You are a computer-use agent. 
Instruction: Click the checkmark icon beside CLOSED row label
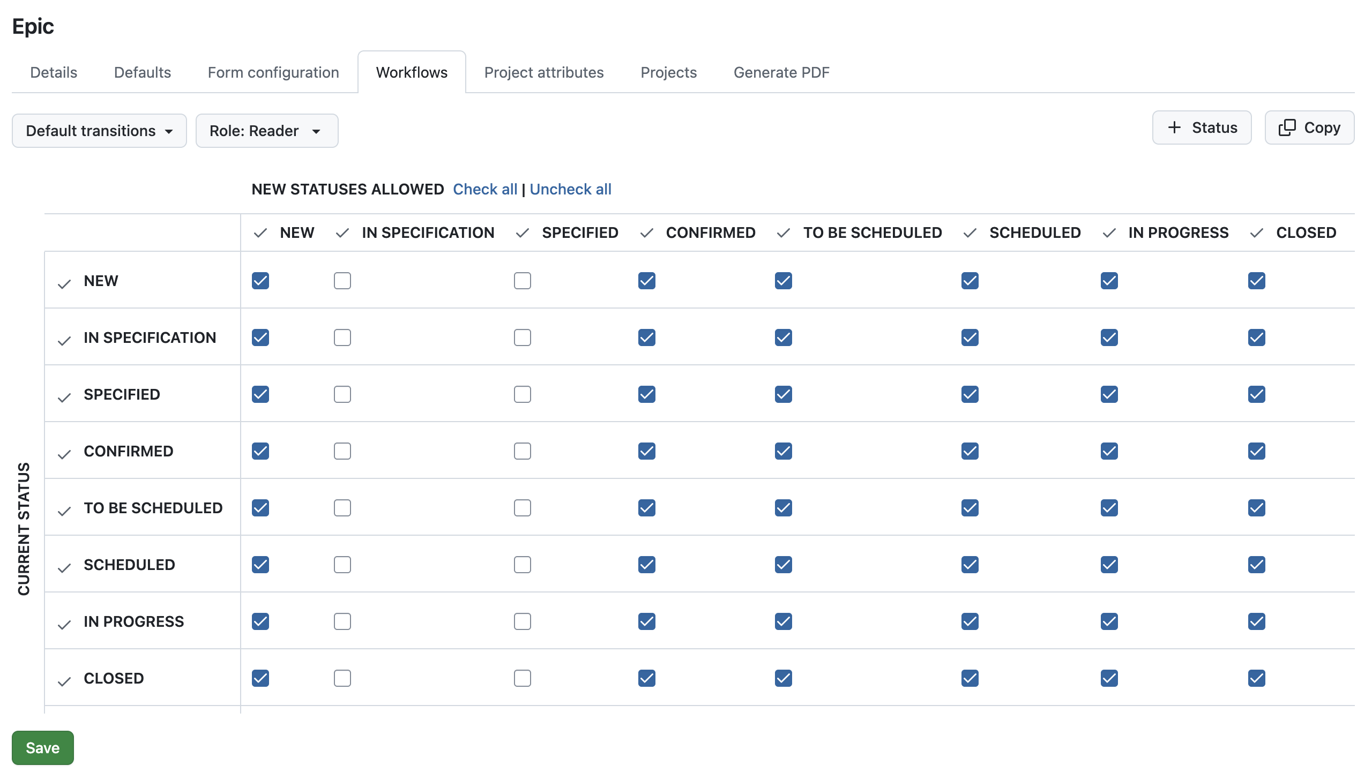pyautogui.click(x=64, y=682)
